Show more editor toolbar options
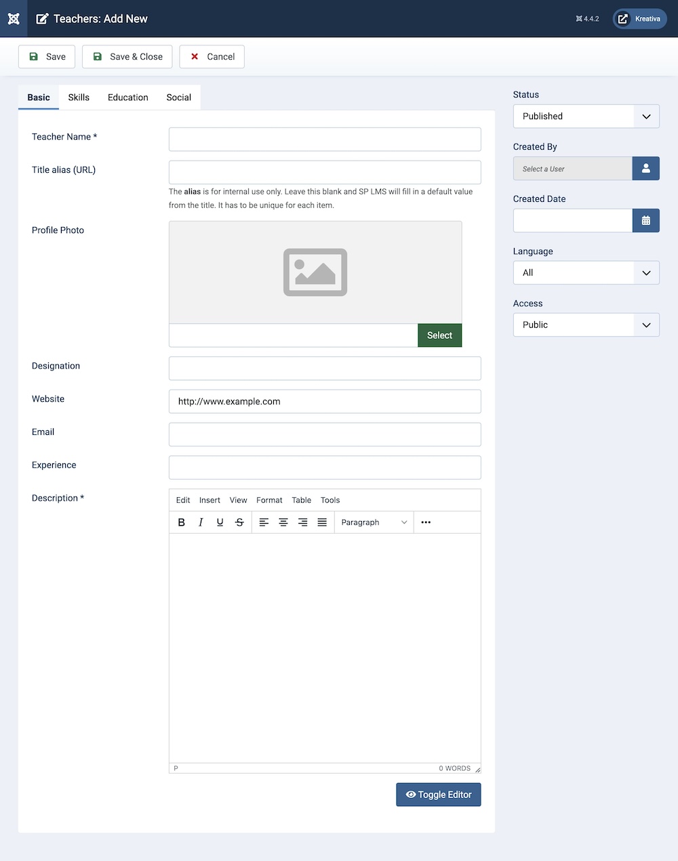The width and height of the screenshot is (678, 861). [x=426, y=522]
